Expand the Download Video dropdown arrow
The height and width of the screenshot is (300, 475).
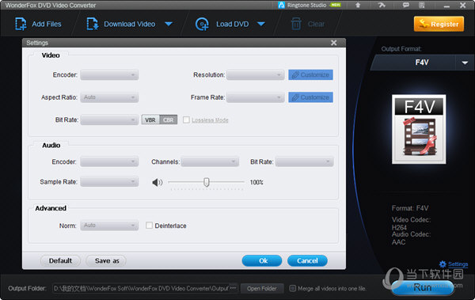point(169,24)
